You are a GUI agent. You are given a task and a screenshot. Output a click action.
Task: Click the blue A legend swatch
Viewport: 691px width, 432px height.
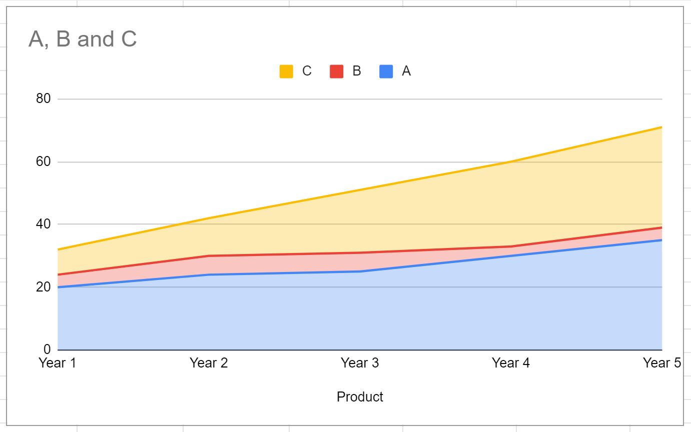(x=386, y=71)
